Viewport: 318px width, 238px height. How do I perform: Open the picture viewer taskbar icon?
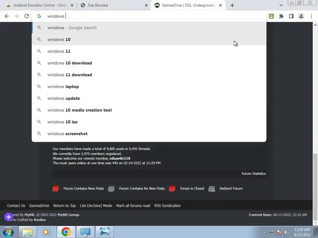click(x=104, y=232)
